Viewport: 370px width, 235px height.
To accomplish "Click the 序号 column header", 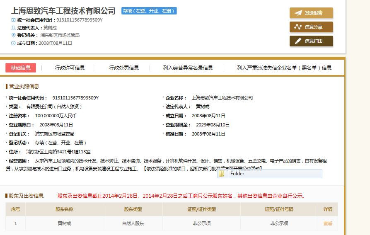I will [16, 209].
